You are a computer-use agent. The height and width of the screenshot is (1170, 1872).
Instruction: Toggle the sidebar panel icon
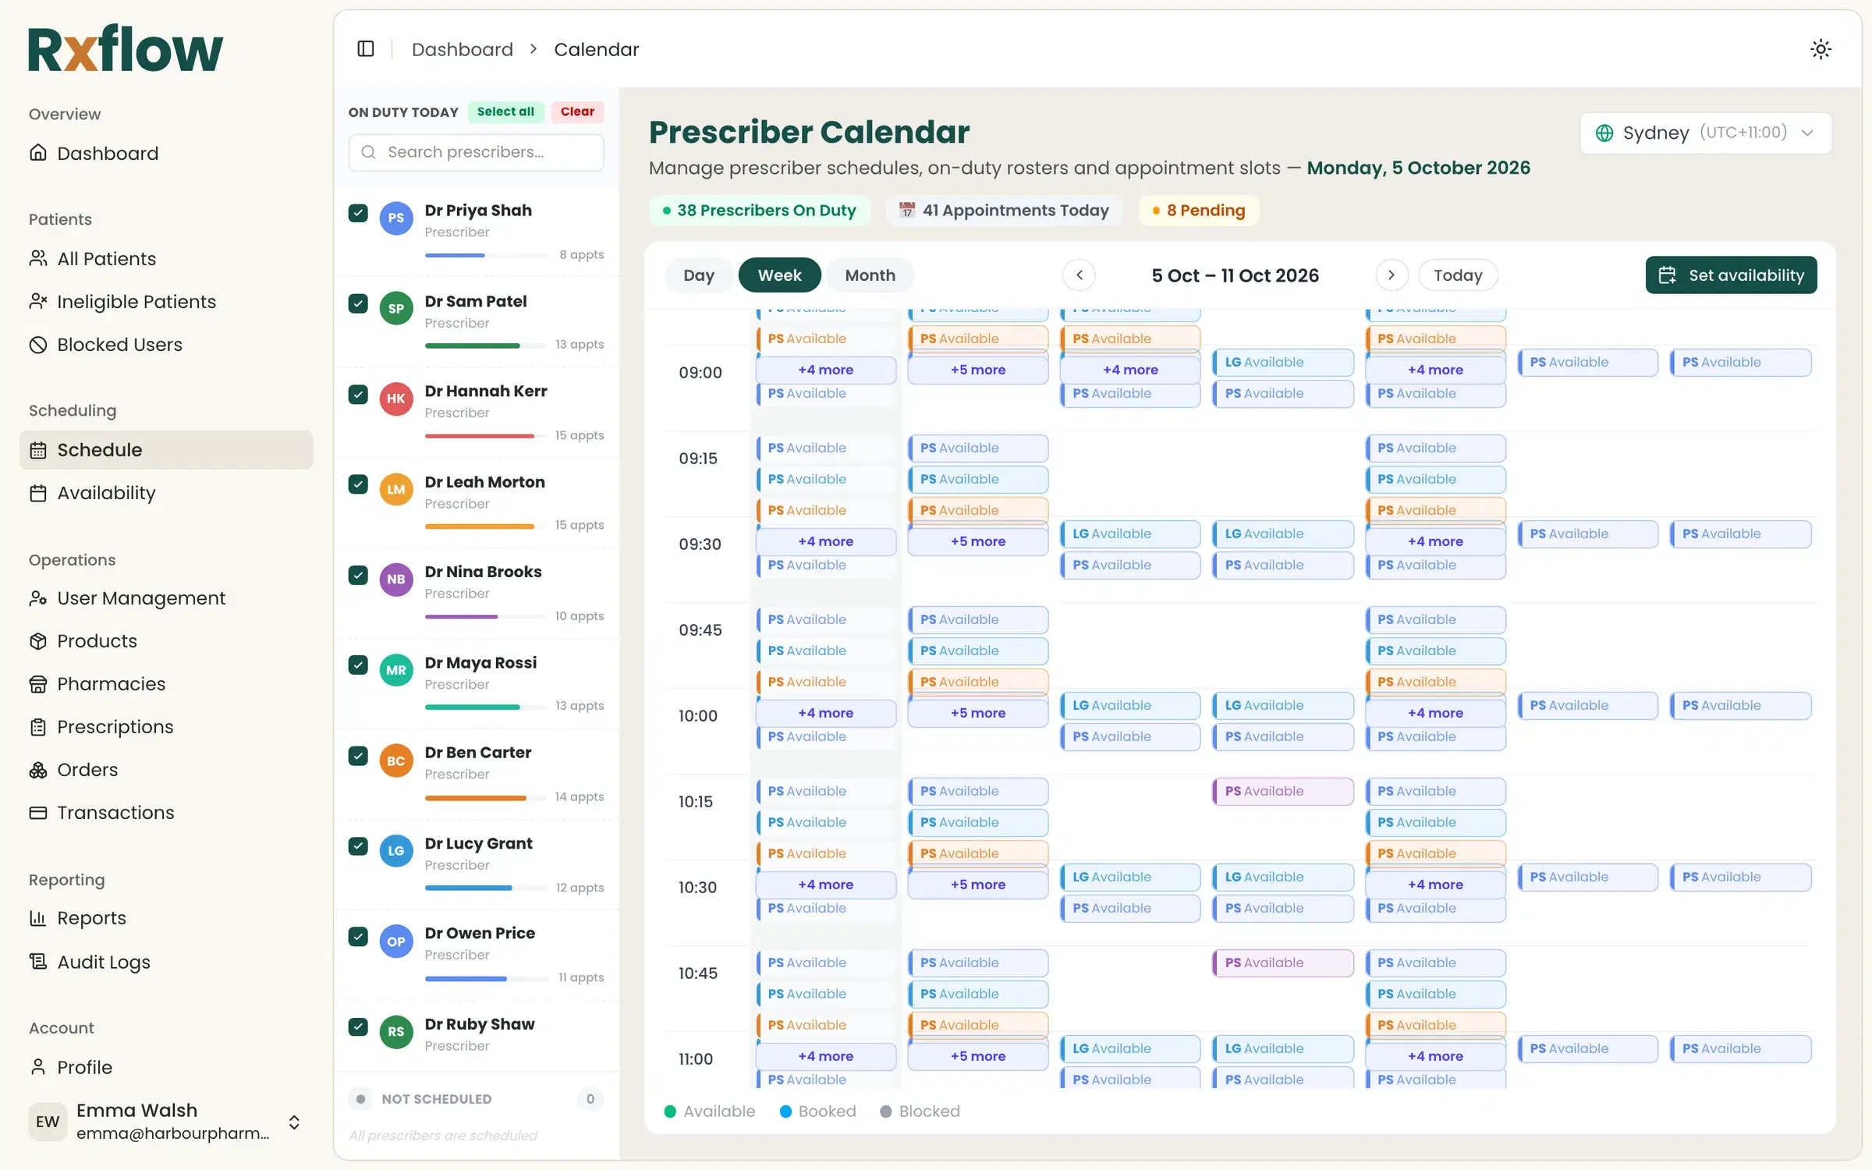click(x=365, y=49)
